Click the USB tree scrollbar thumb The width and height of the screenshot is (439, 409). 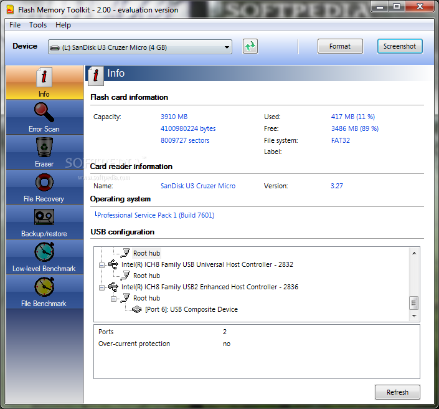414,303
